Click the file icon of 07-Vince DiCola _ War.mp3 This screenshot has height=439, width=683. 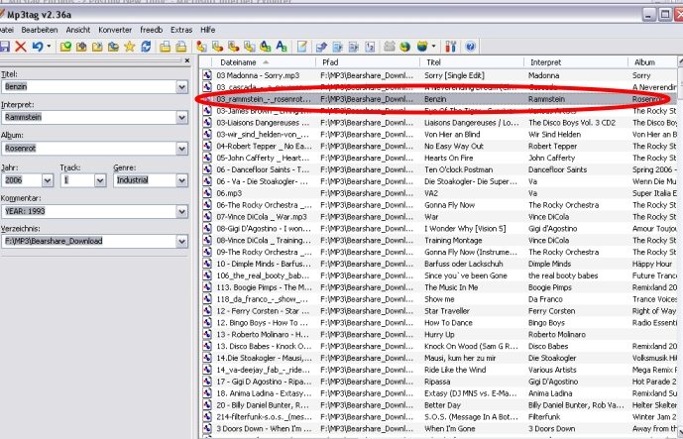pyautogui.click(x=207, y=216)
